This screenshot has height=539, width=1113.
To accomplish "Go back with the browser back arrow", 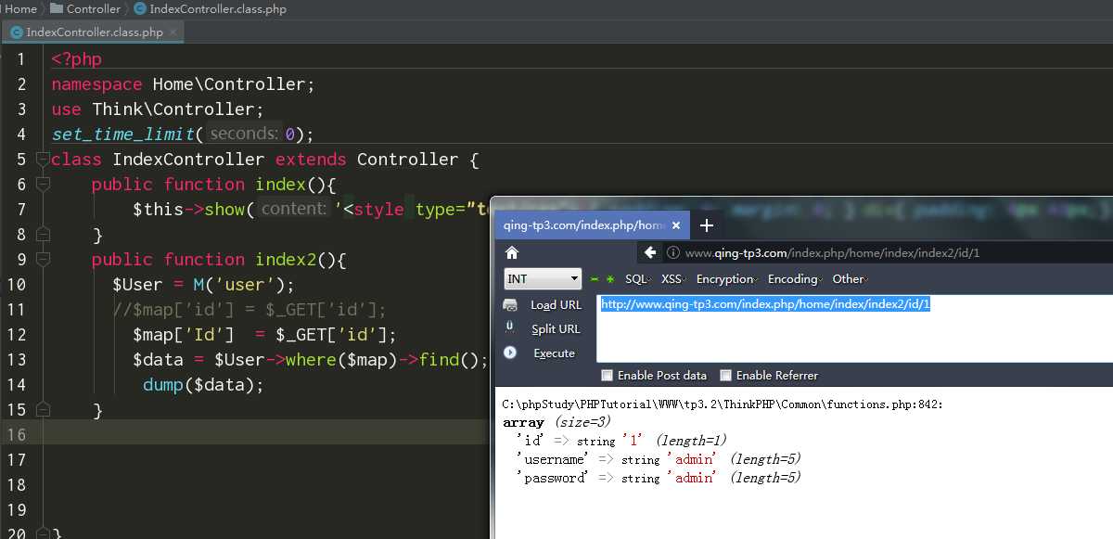I will coord(650,252).
